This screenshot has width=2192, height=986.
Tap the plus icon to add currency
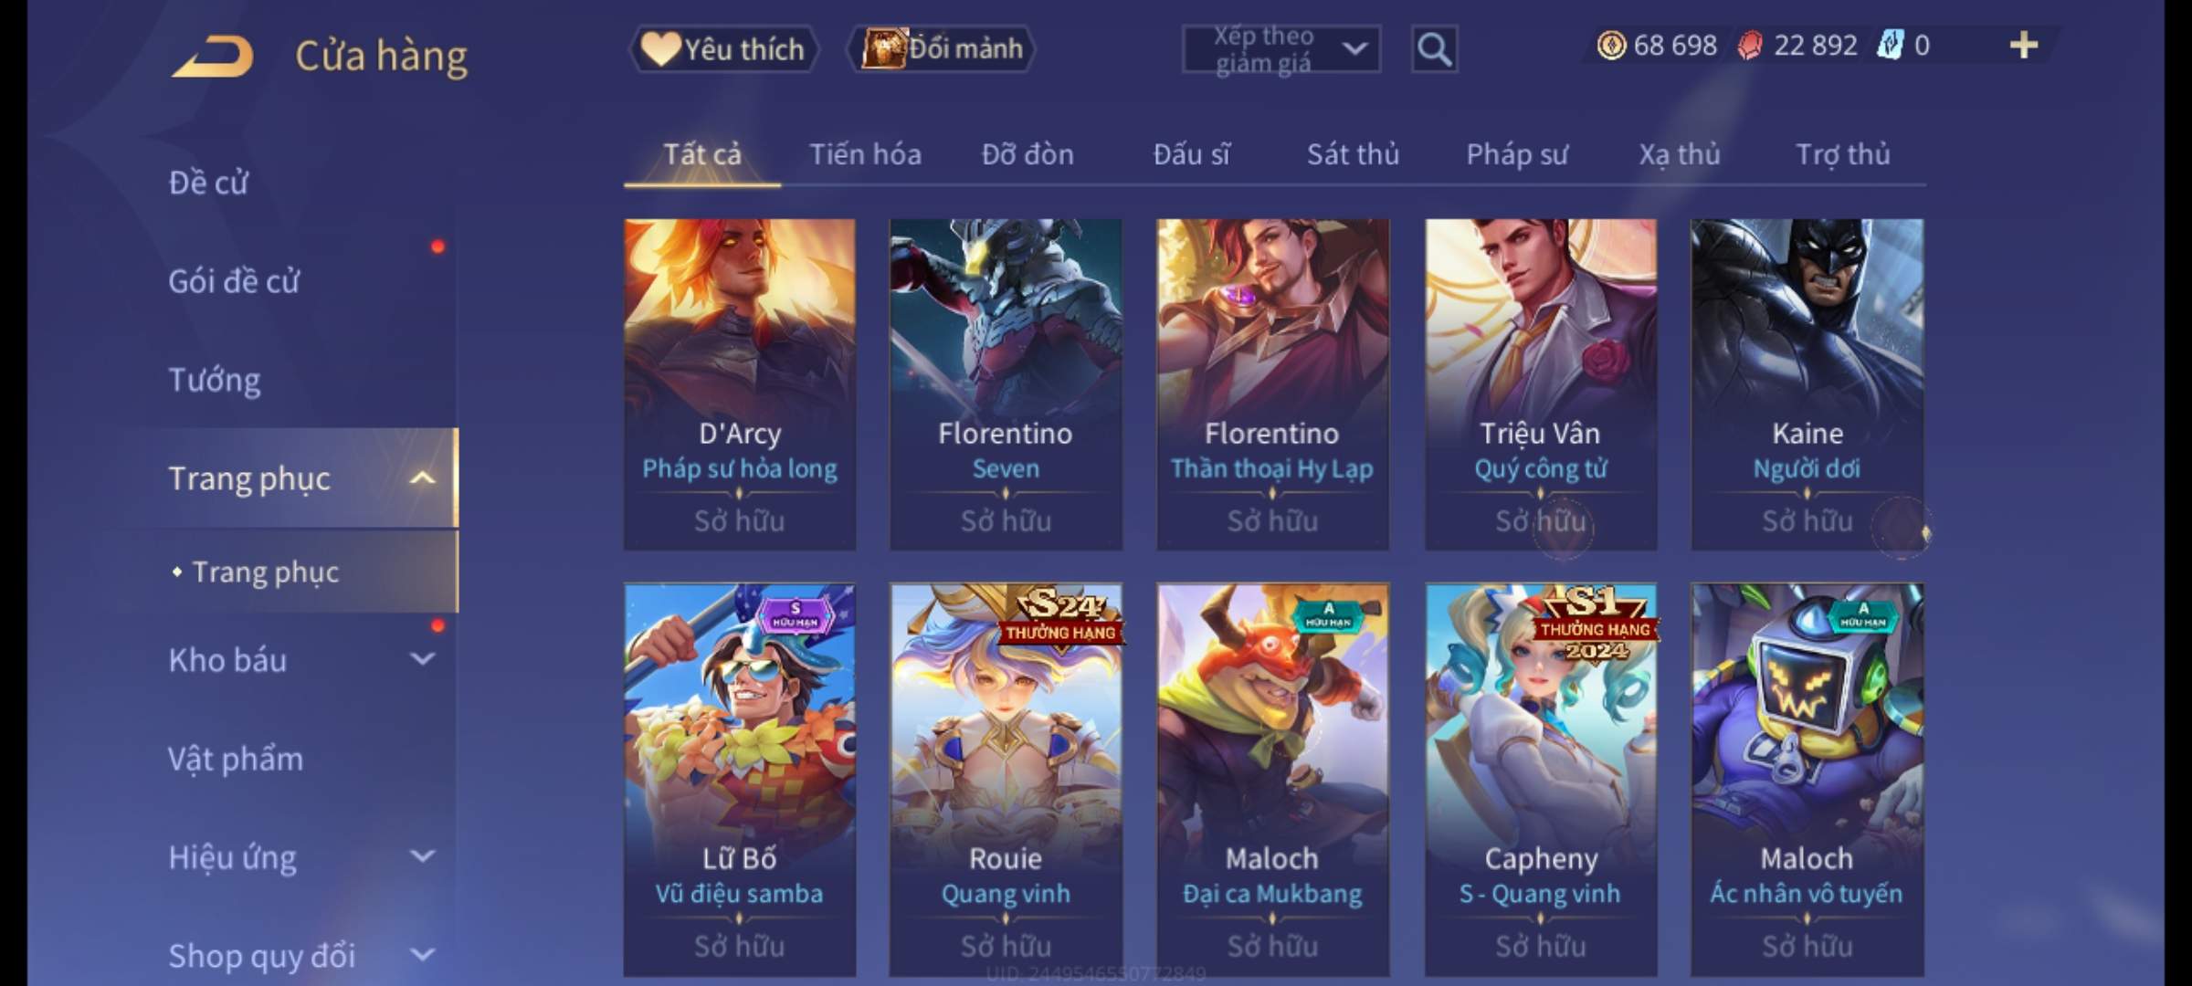click(x=2024, y=45)
